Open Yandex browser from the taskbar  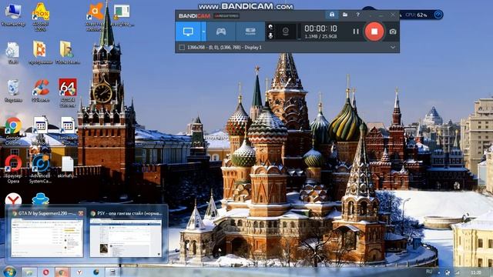(79, 272)
